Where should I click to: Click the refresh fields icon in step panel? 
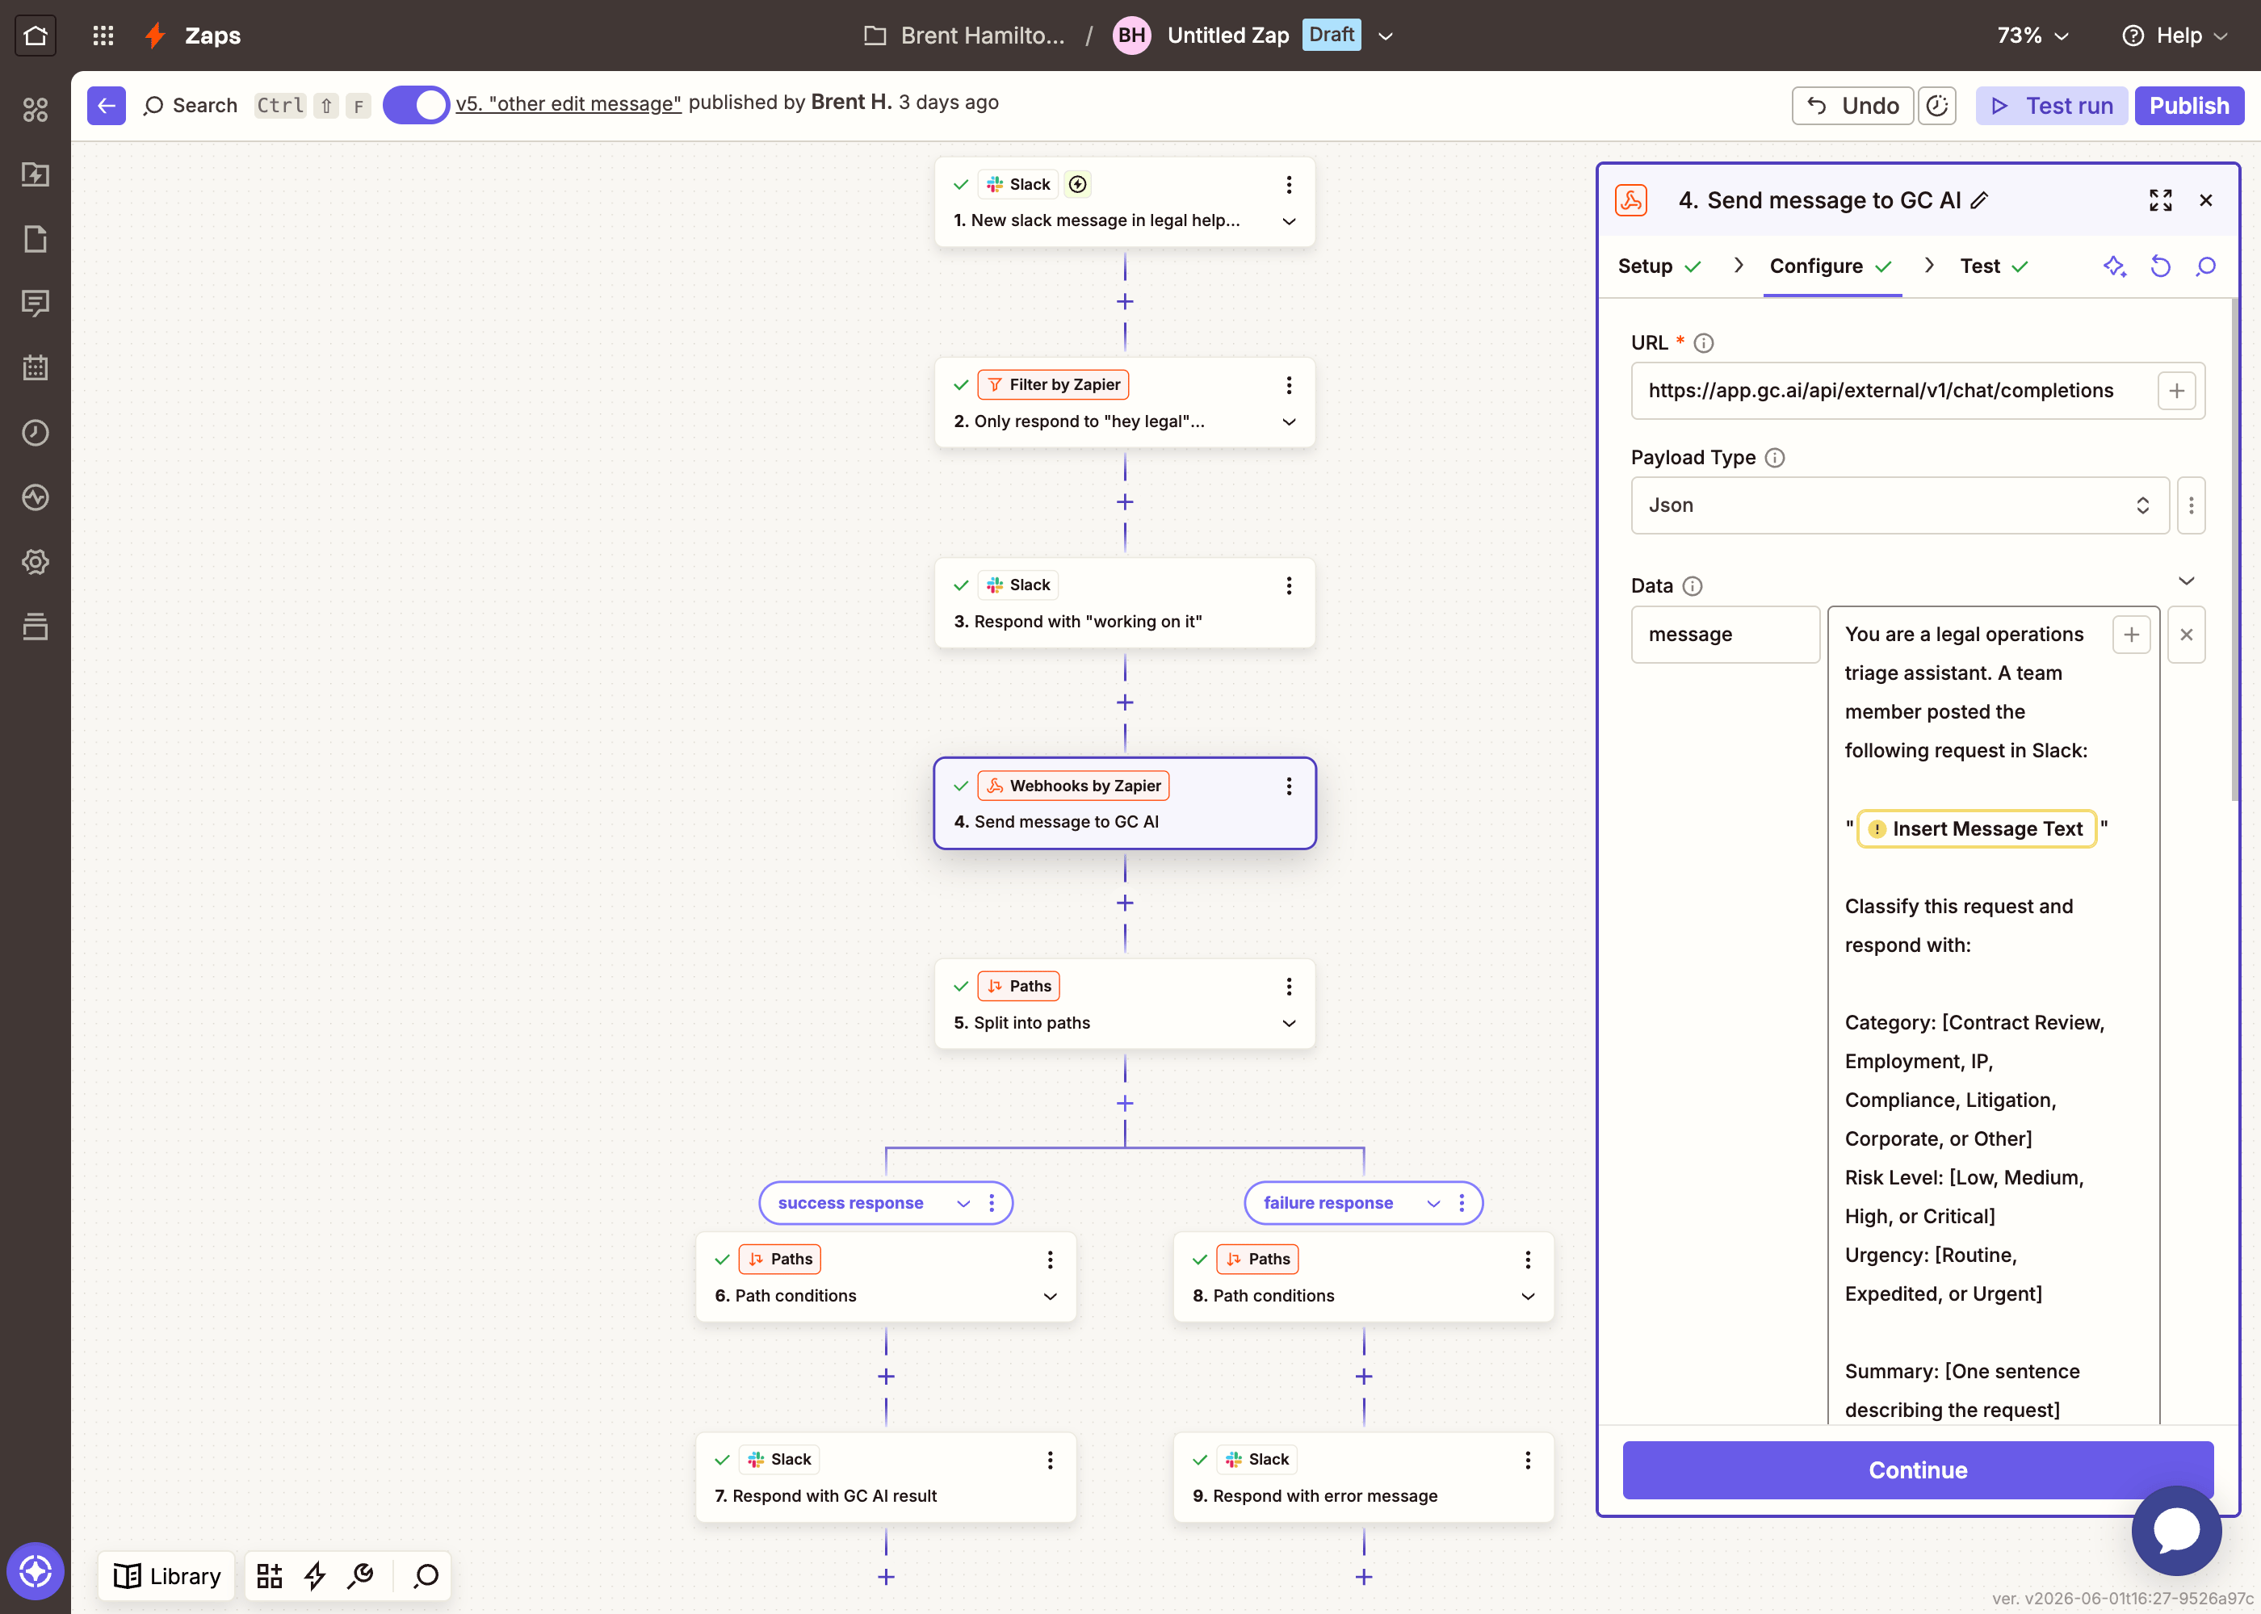[x=2159, y=266]
